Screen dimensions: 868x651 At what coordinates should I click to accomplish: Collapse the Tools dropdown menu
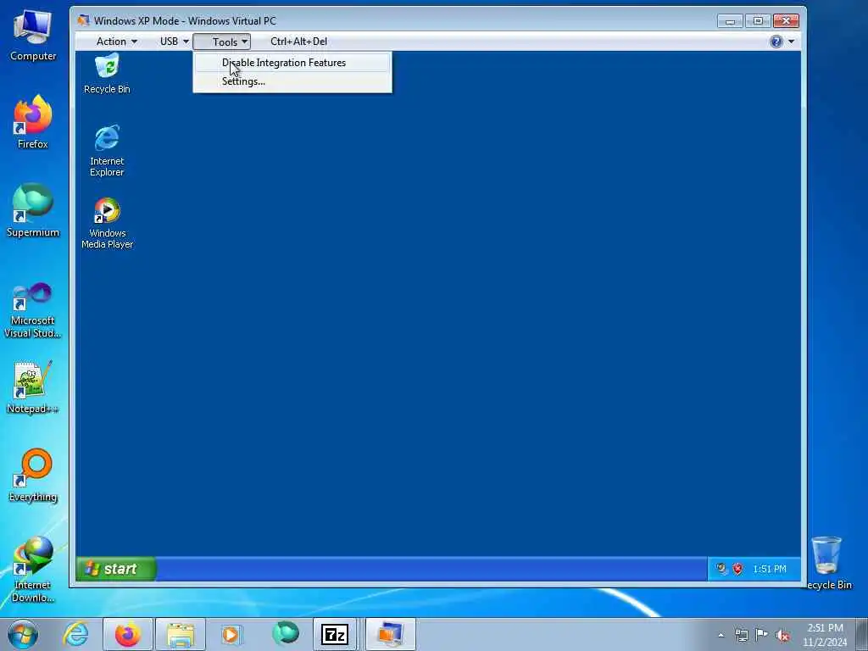pos(222,42)
